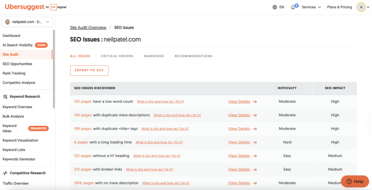Open Dashboard in the sidebar
The width and height of the screenshot is (372, 190).
pos(12,36)
